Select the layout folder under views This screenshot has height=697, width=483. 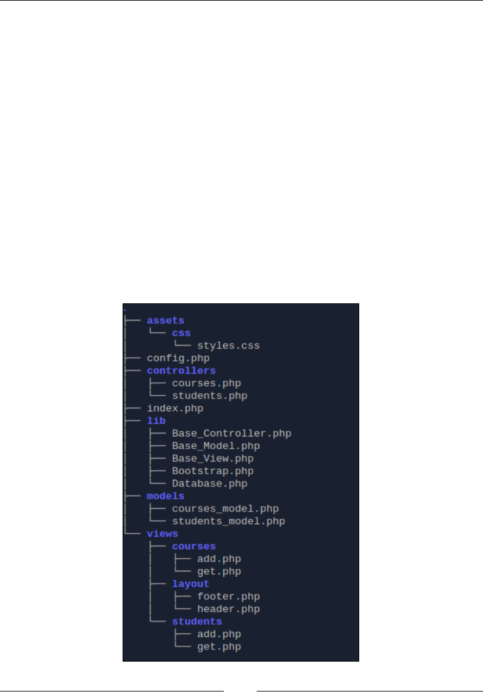(x=191, y=583)
